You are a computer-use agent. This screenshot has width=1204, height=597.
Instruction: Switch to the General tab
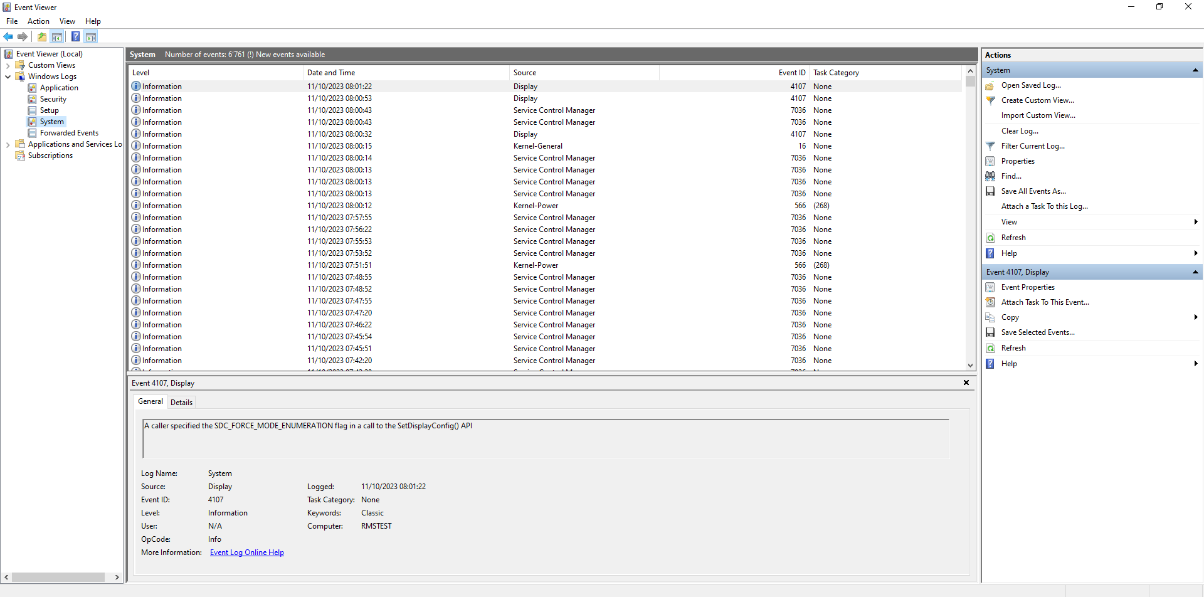pos(150,401)
